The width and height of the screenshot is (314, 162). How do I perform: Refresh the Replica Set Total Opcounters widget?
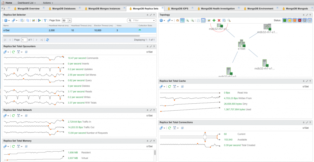click(x=13, y=52)
